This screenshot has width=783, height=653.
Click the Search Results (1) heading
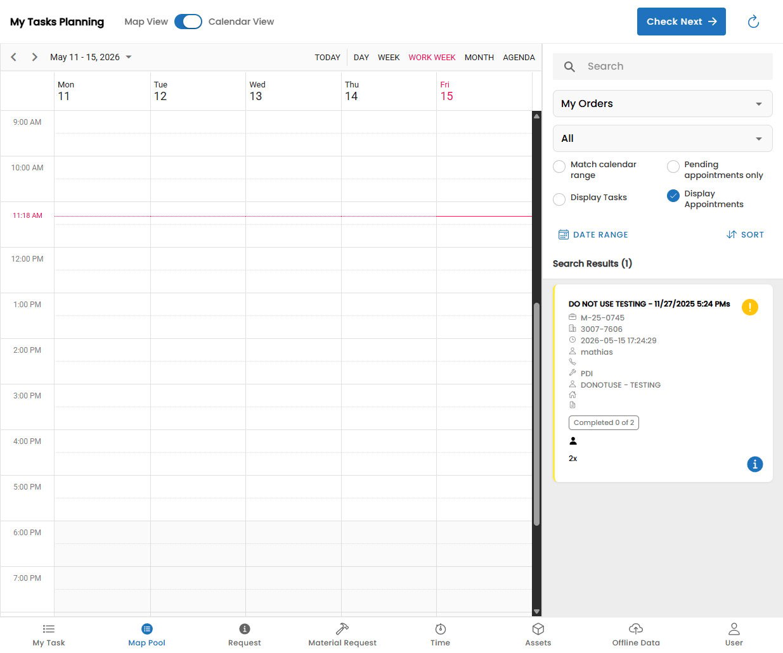point(592,263)
